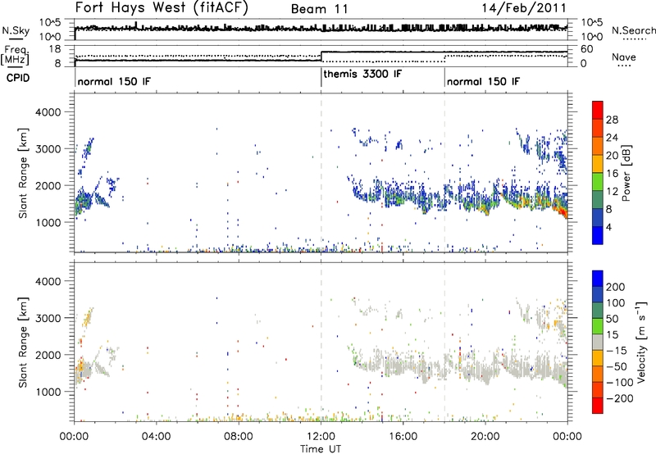Pick the gray segment of the velocity colorbar
This screenshot has height=454, width=656.
click(598, 343)
